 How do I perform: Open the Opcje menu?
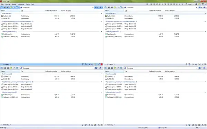28,4
